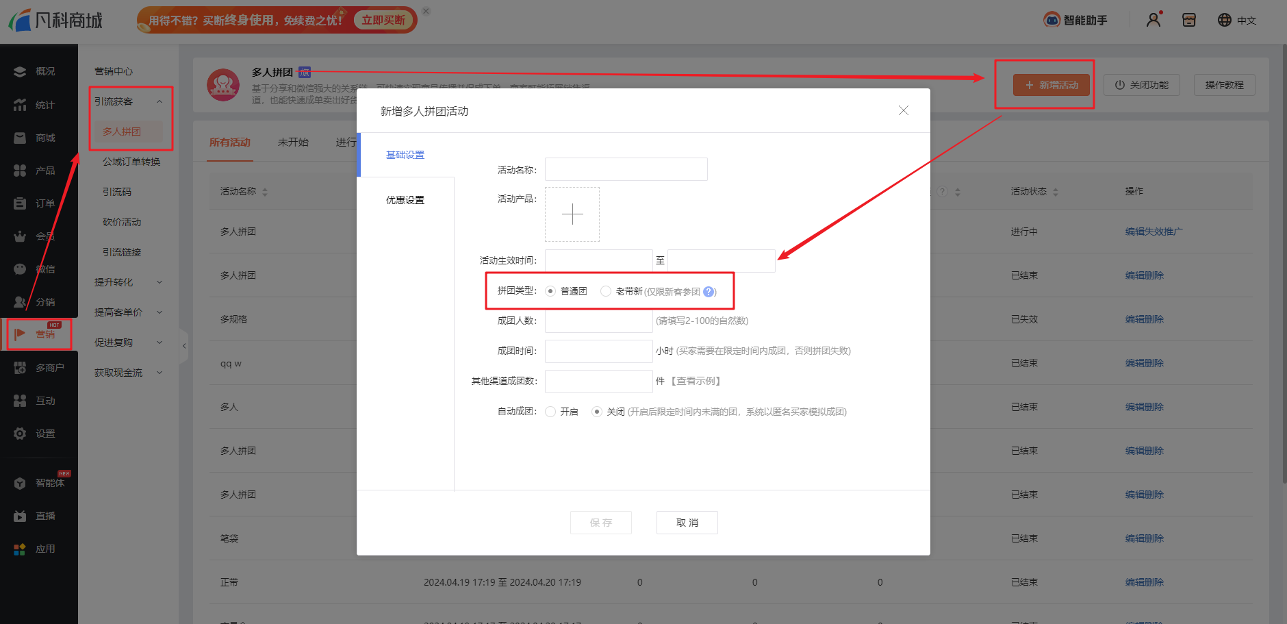Switch to the 未开始 activities tab

(293, 142)
